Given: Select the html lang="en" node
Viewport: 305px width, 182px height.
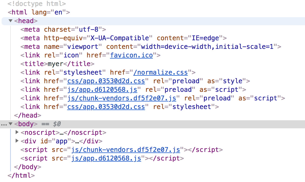Looking at the screenshot, I should pos(39,12).
